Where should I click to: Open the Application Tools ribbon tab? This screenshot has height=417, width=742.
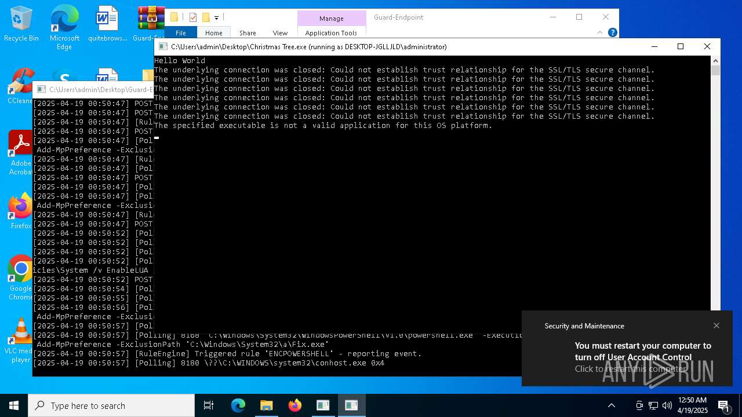click(331, 33)
